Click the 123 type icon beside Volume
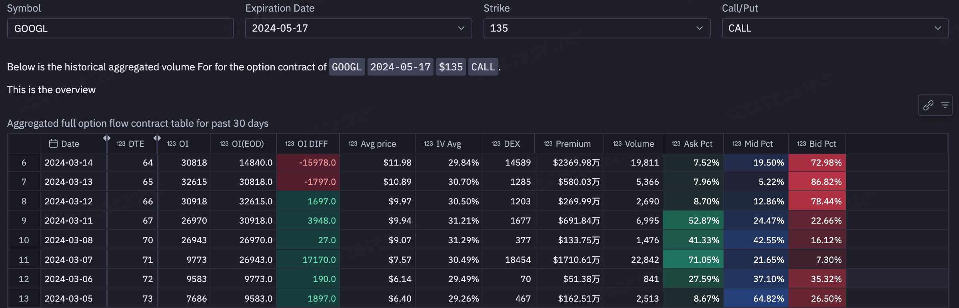Viewport: 959px width, 308px height. click(x=617, y=144)
